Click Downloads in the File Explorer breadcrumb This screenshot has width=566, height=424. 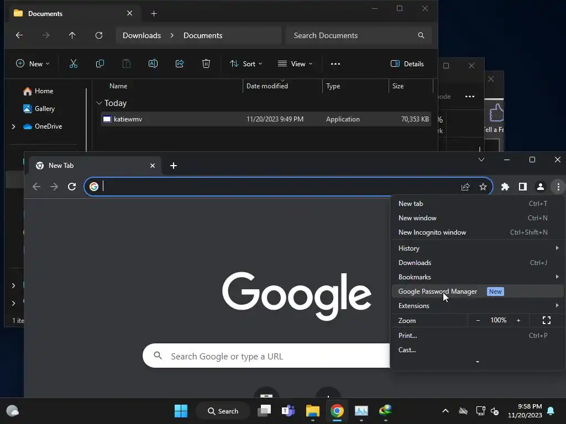(141, 35)
